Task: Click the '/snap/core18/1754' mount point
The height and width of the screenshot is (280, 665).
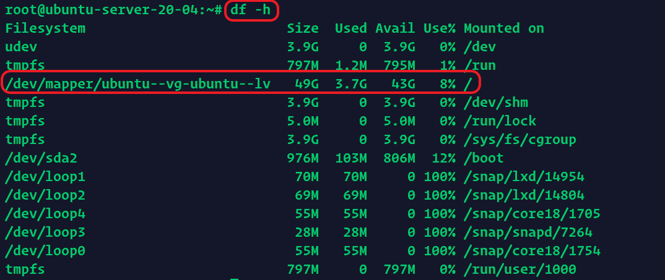Action: click(532, 251)
